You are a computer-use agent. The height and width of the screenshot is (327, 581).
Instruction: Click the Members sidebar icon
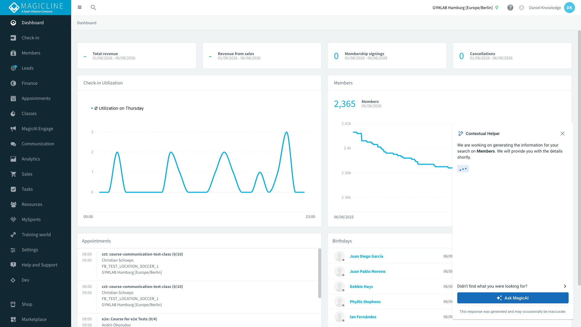[x=13, y=53]
